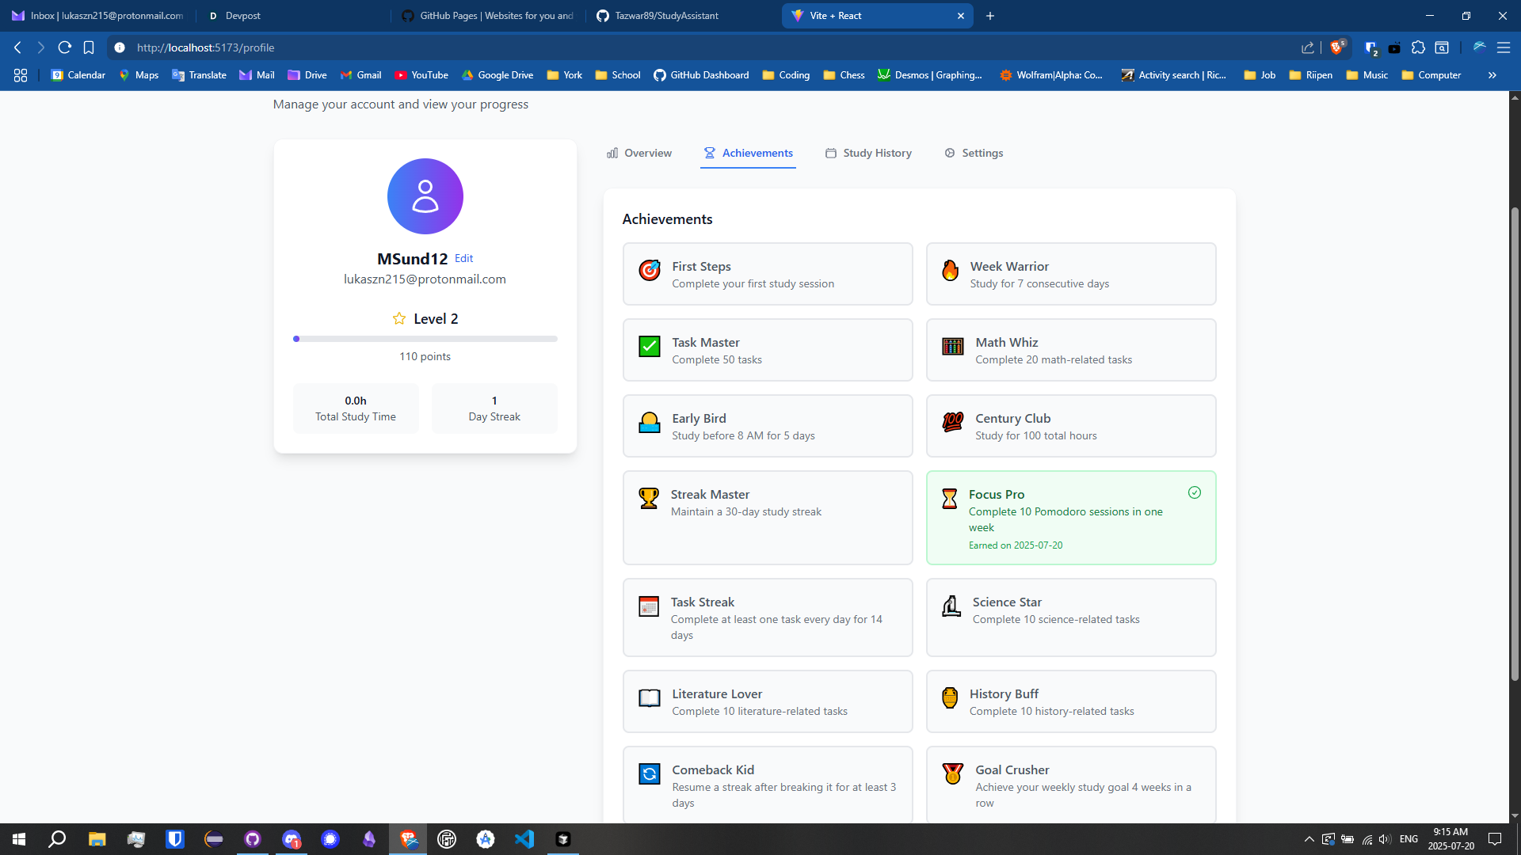
Task: Show hidden system tray icons
Action: click(1309, 839)
